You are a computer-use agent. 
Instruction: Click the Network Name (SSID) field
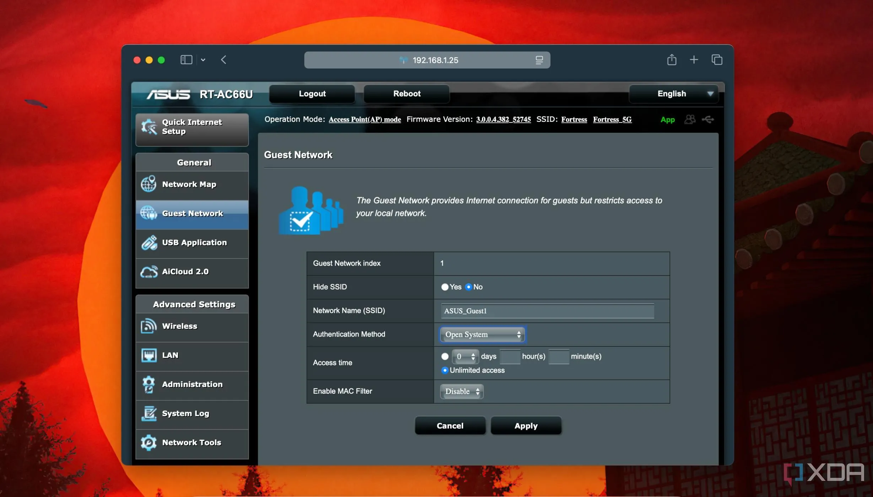pos(547,311)
